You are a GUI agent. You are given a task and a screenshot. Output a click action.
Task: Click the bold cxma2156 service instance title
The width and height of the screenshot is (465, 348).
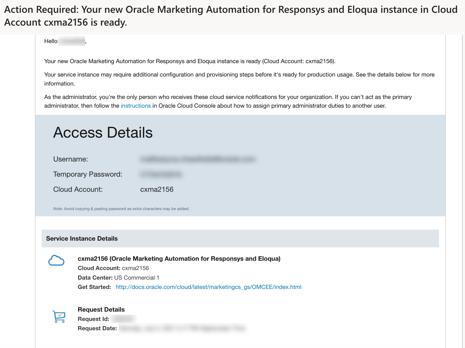point(179,259)
